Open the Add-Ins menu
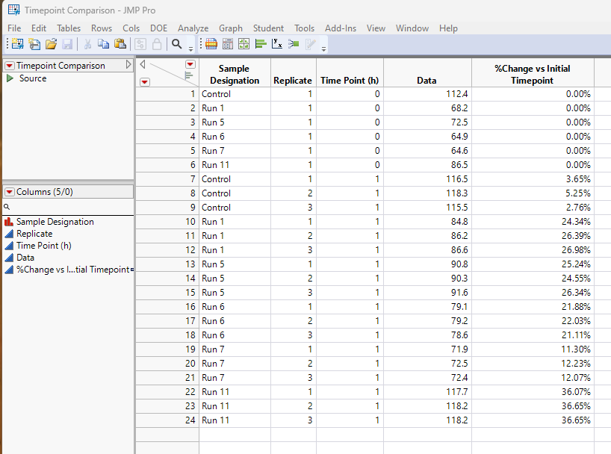Viewport: 611px width, 454px height. coord(341,28)
